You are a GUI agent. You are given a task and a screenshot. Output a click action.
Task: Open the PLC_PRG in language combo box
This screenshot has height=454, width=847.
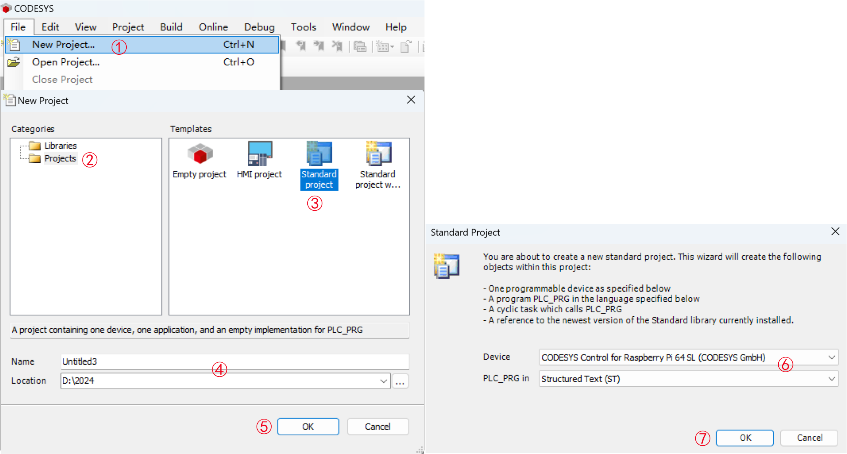coord(689,379)
